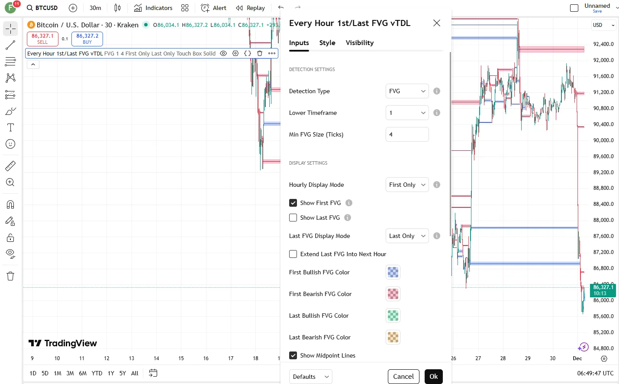Uncheck Show Midpoint Lines
Viewport: 619px width, 384px height.
(x=293, y=355)
